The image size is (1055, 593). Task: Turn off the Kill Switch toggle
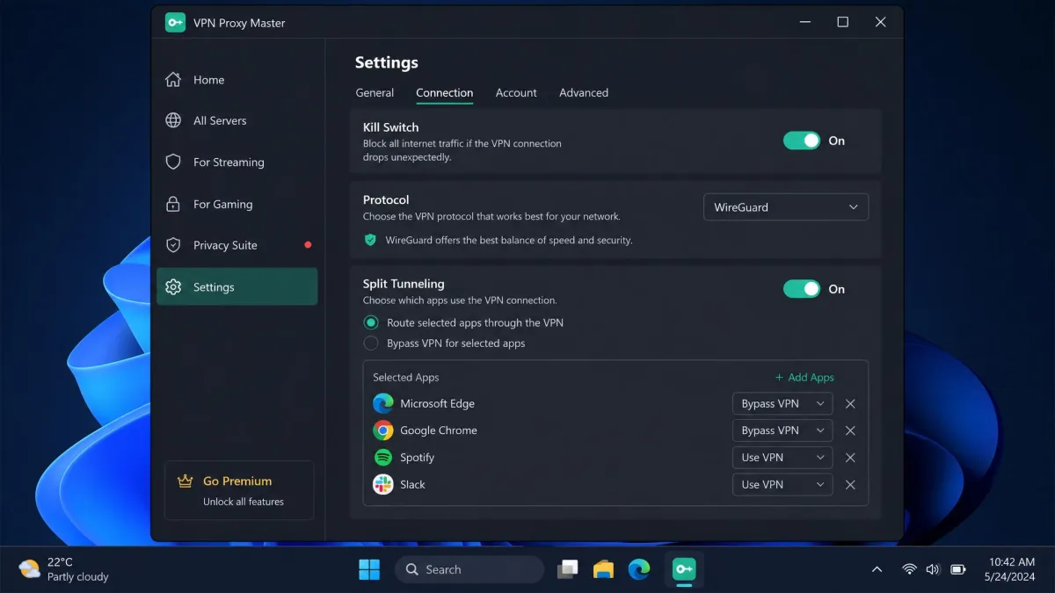pyautogui.click(x=802, y=141)
